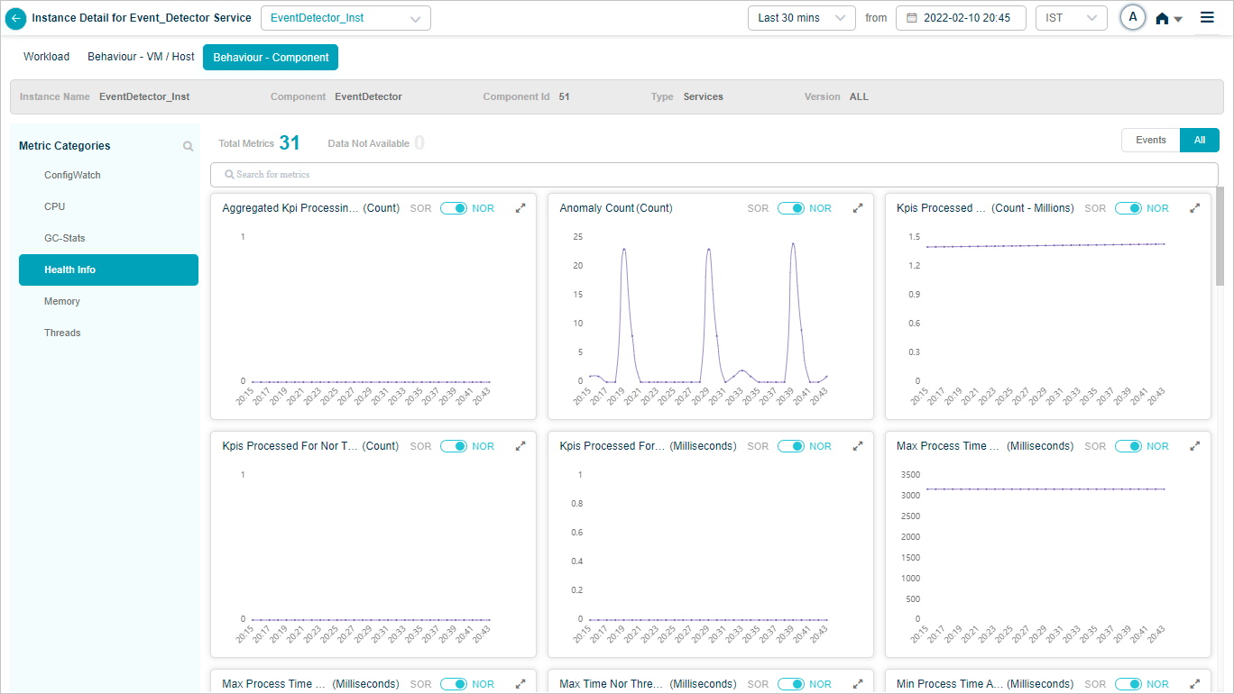Toggle SOR/NOR switch on Anomaly Count
The height and width of the screenshot is (694, 1234).
(791, 208)
